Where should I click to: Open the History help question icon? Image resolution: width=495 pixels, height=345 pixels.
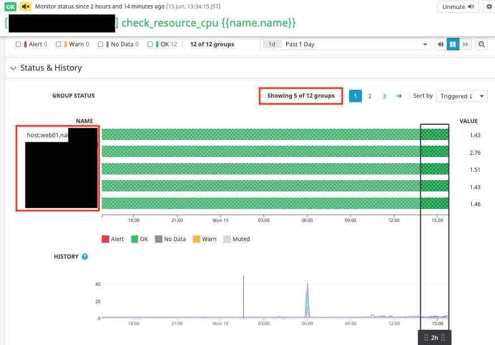85,257
